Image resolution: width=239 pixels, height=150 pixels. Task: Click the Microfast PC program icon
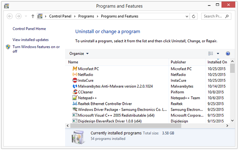[75, 69]
